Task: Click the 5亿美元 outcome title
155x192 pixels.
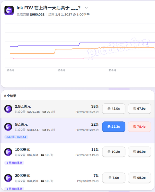Action: click(21, 125)
